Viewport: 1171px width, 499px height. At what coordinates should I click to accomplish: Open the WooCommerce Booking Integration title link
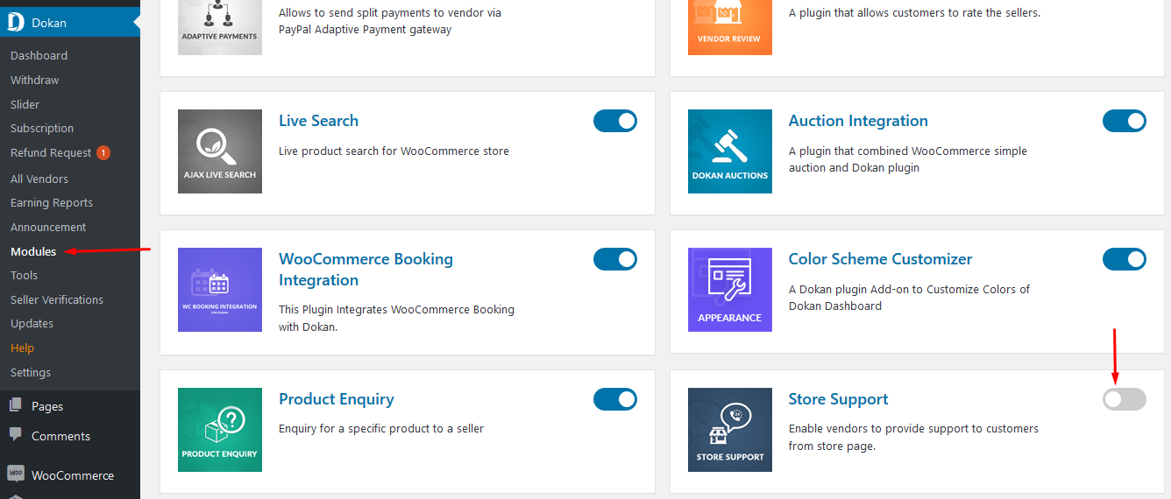(x=365, y=270)
